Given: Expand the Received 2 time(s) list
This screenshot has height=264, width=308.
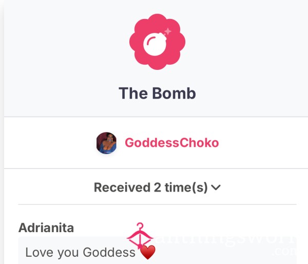Looking at the screenshot, I should pyautogui.click(x=157, y=187).
